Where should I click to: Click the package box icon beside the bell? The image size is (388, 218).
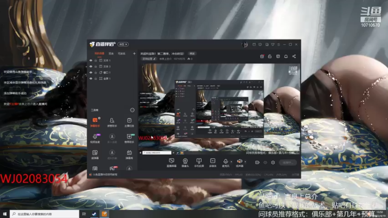pos(278,56)
